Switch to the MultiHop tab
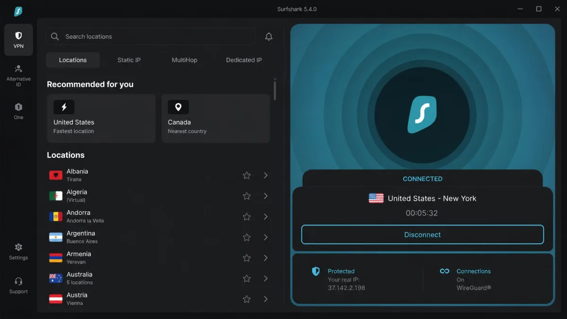 (184, 60)
